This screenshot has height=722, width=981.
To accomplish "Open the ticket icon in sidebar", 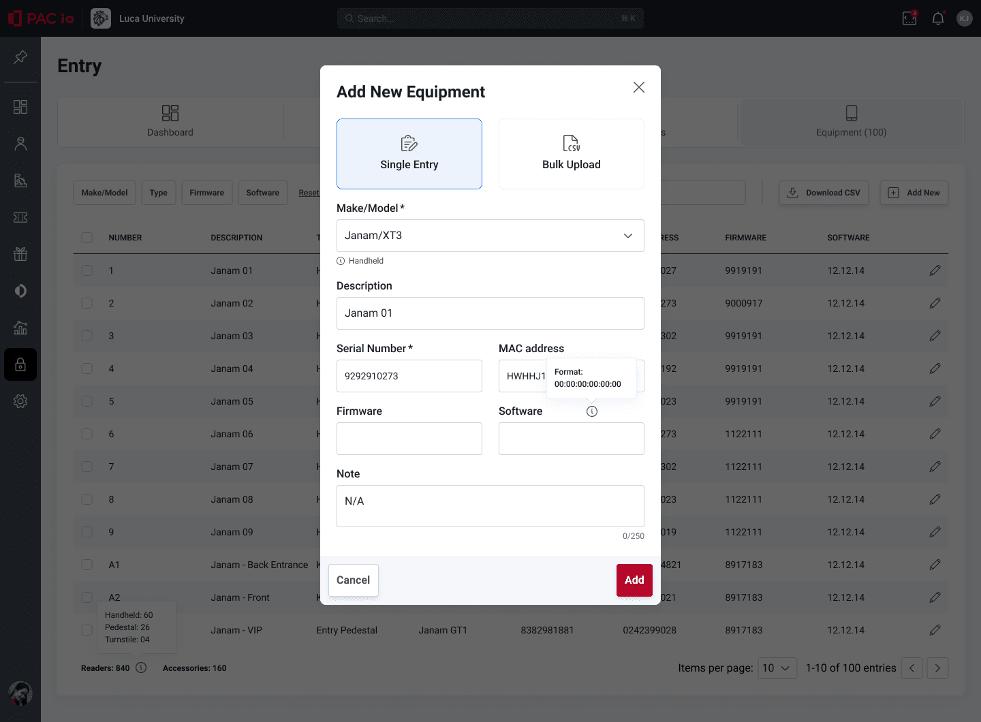I will click(20, 217).
